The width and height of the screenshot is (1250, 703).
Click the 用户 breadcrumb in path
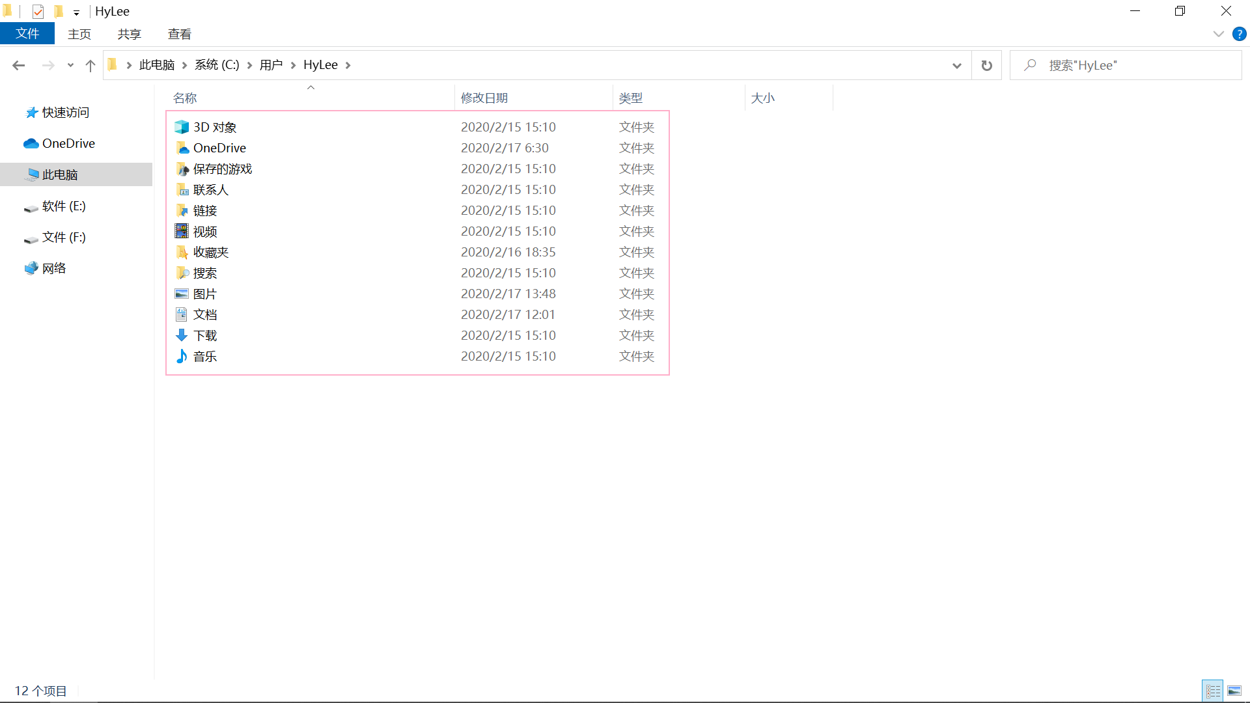coord(271,65)
